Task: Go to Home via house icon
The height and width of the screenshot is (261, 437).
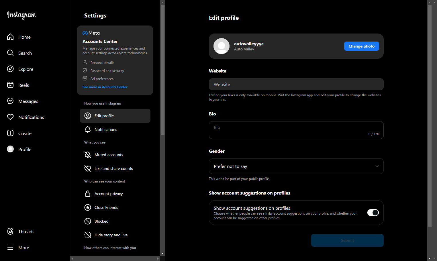Action: [x=10, y=37]
